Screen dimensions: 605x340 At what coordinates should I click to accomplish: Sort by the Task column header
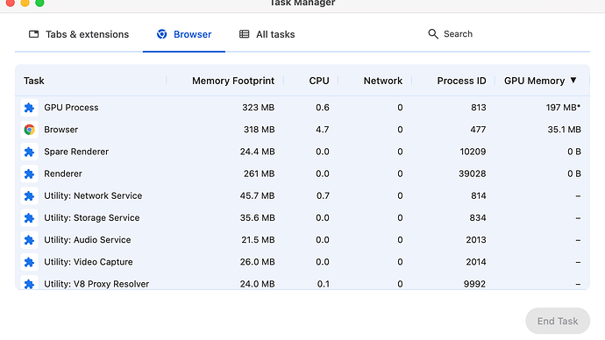tap(34, 81)
